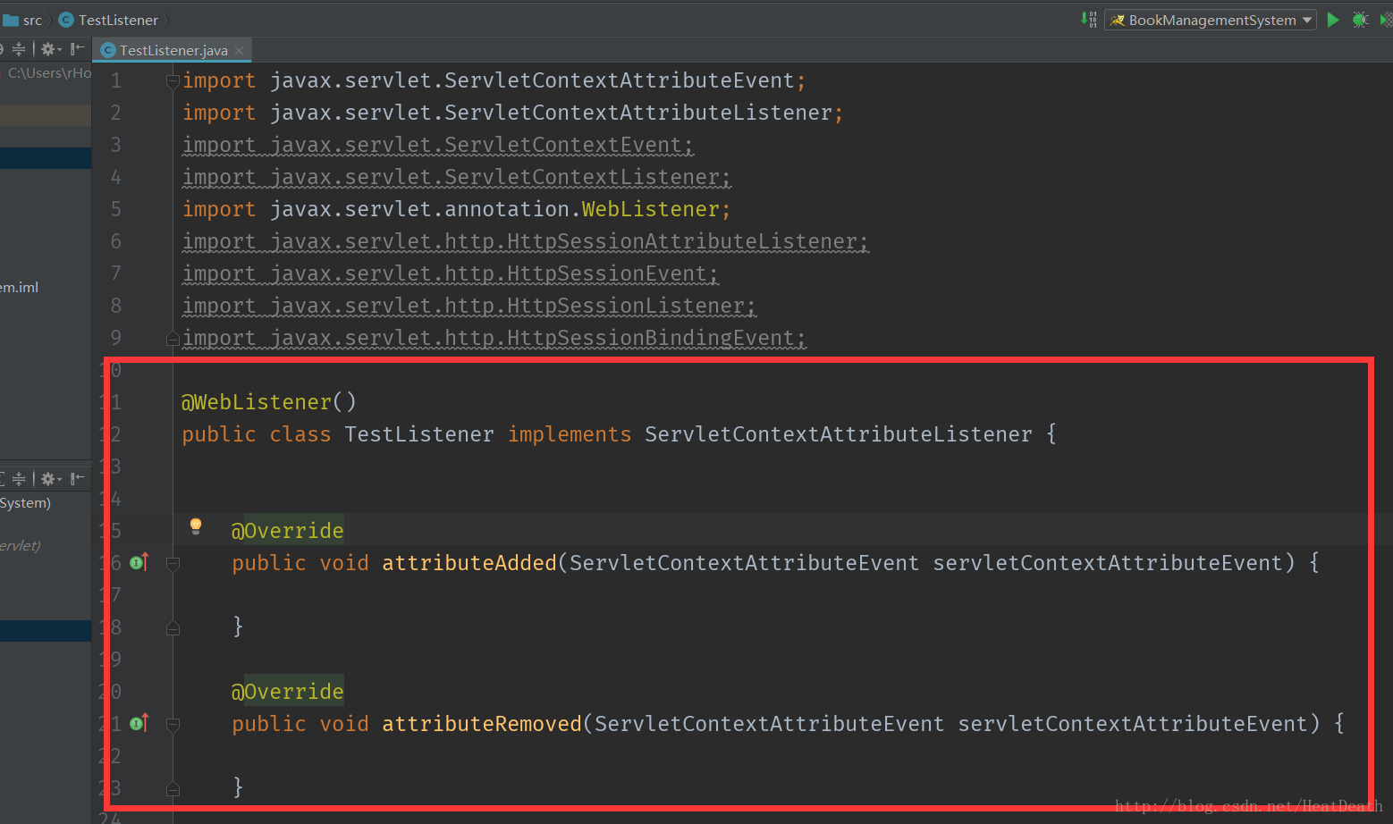Click the fold end marker on line 18
Viewport: 1393px width, 824px height.
coord(173,628)
